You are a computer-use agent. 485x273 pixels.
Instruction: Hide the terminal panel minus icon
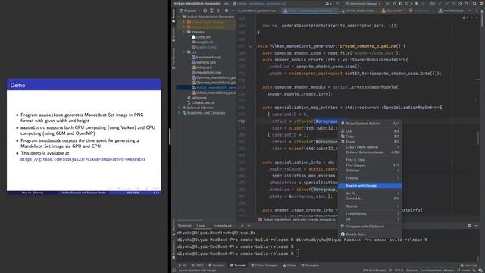(477, 226)
